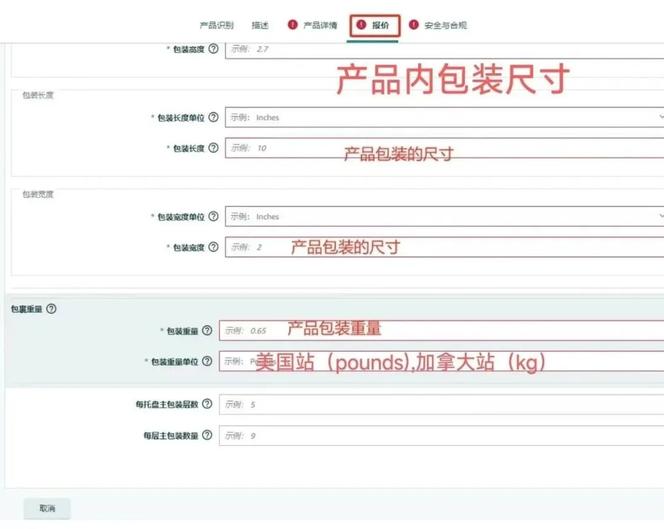
Task: Open help for the 包装宽度单位 field
Action: pos(213,216)
